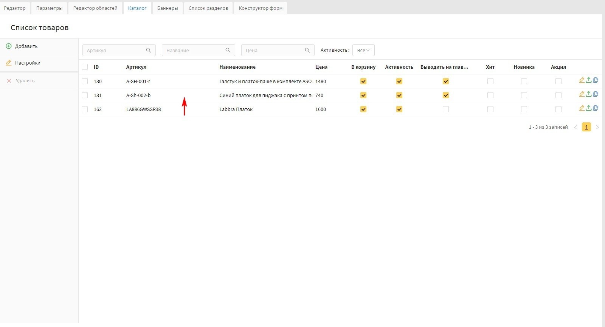This screenshot has height=327, width=605.
Task: Open Настройки in the left sidebar
Action: pyautogui.click(x=28, y=63)
